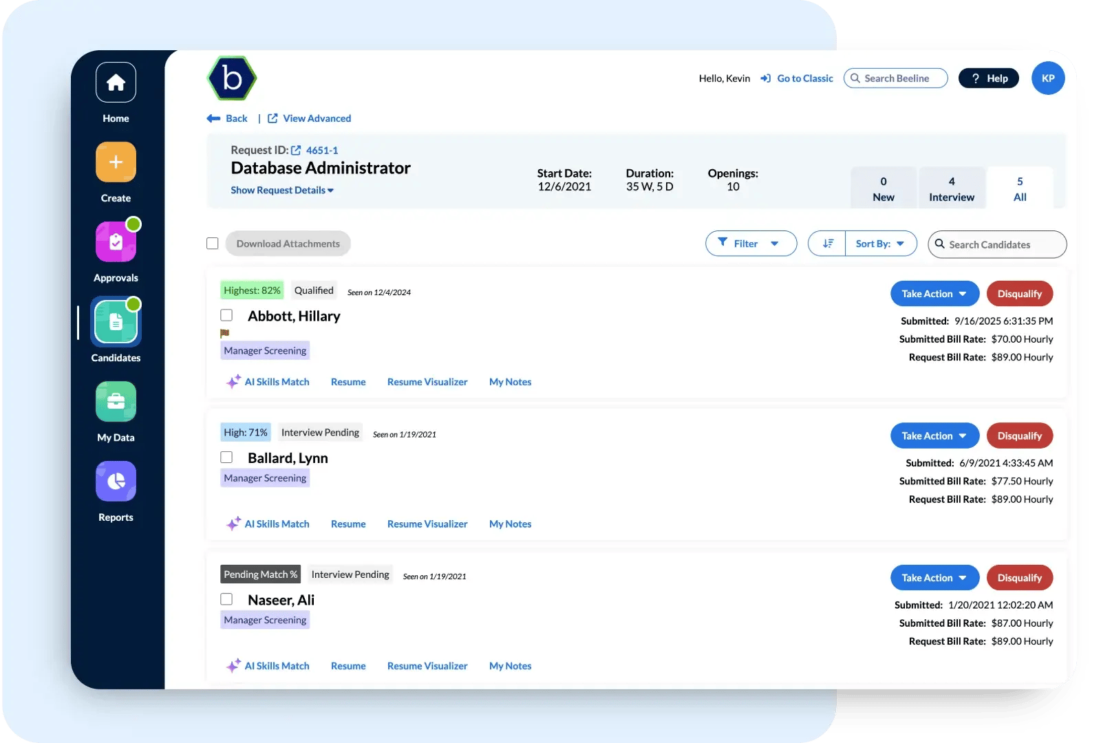
Task: Open the Filter dropdown
Action: click(751, 244)
